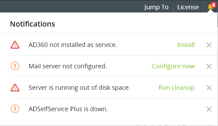
Task: Select the Mail server not configured message
Action: tap(68, 66)
